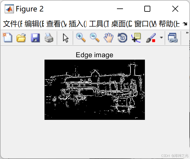The width and height of the screenshot is (190, 159).
Task: Activate the Zoom In magnifier
Action: pos(81,38)
